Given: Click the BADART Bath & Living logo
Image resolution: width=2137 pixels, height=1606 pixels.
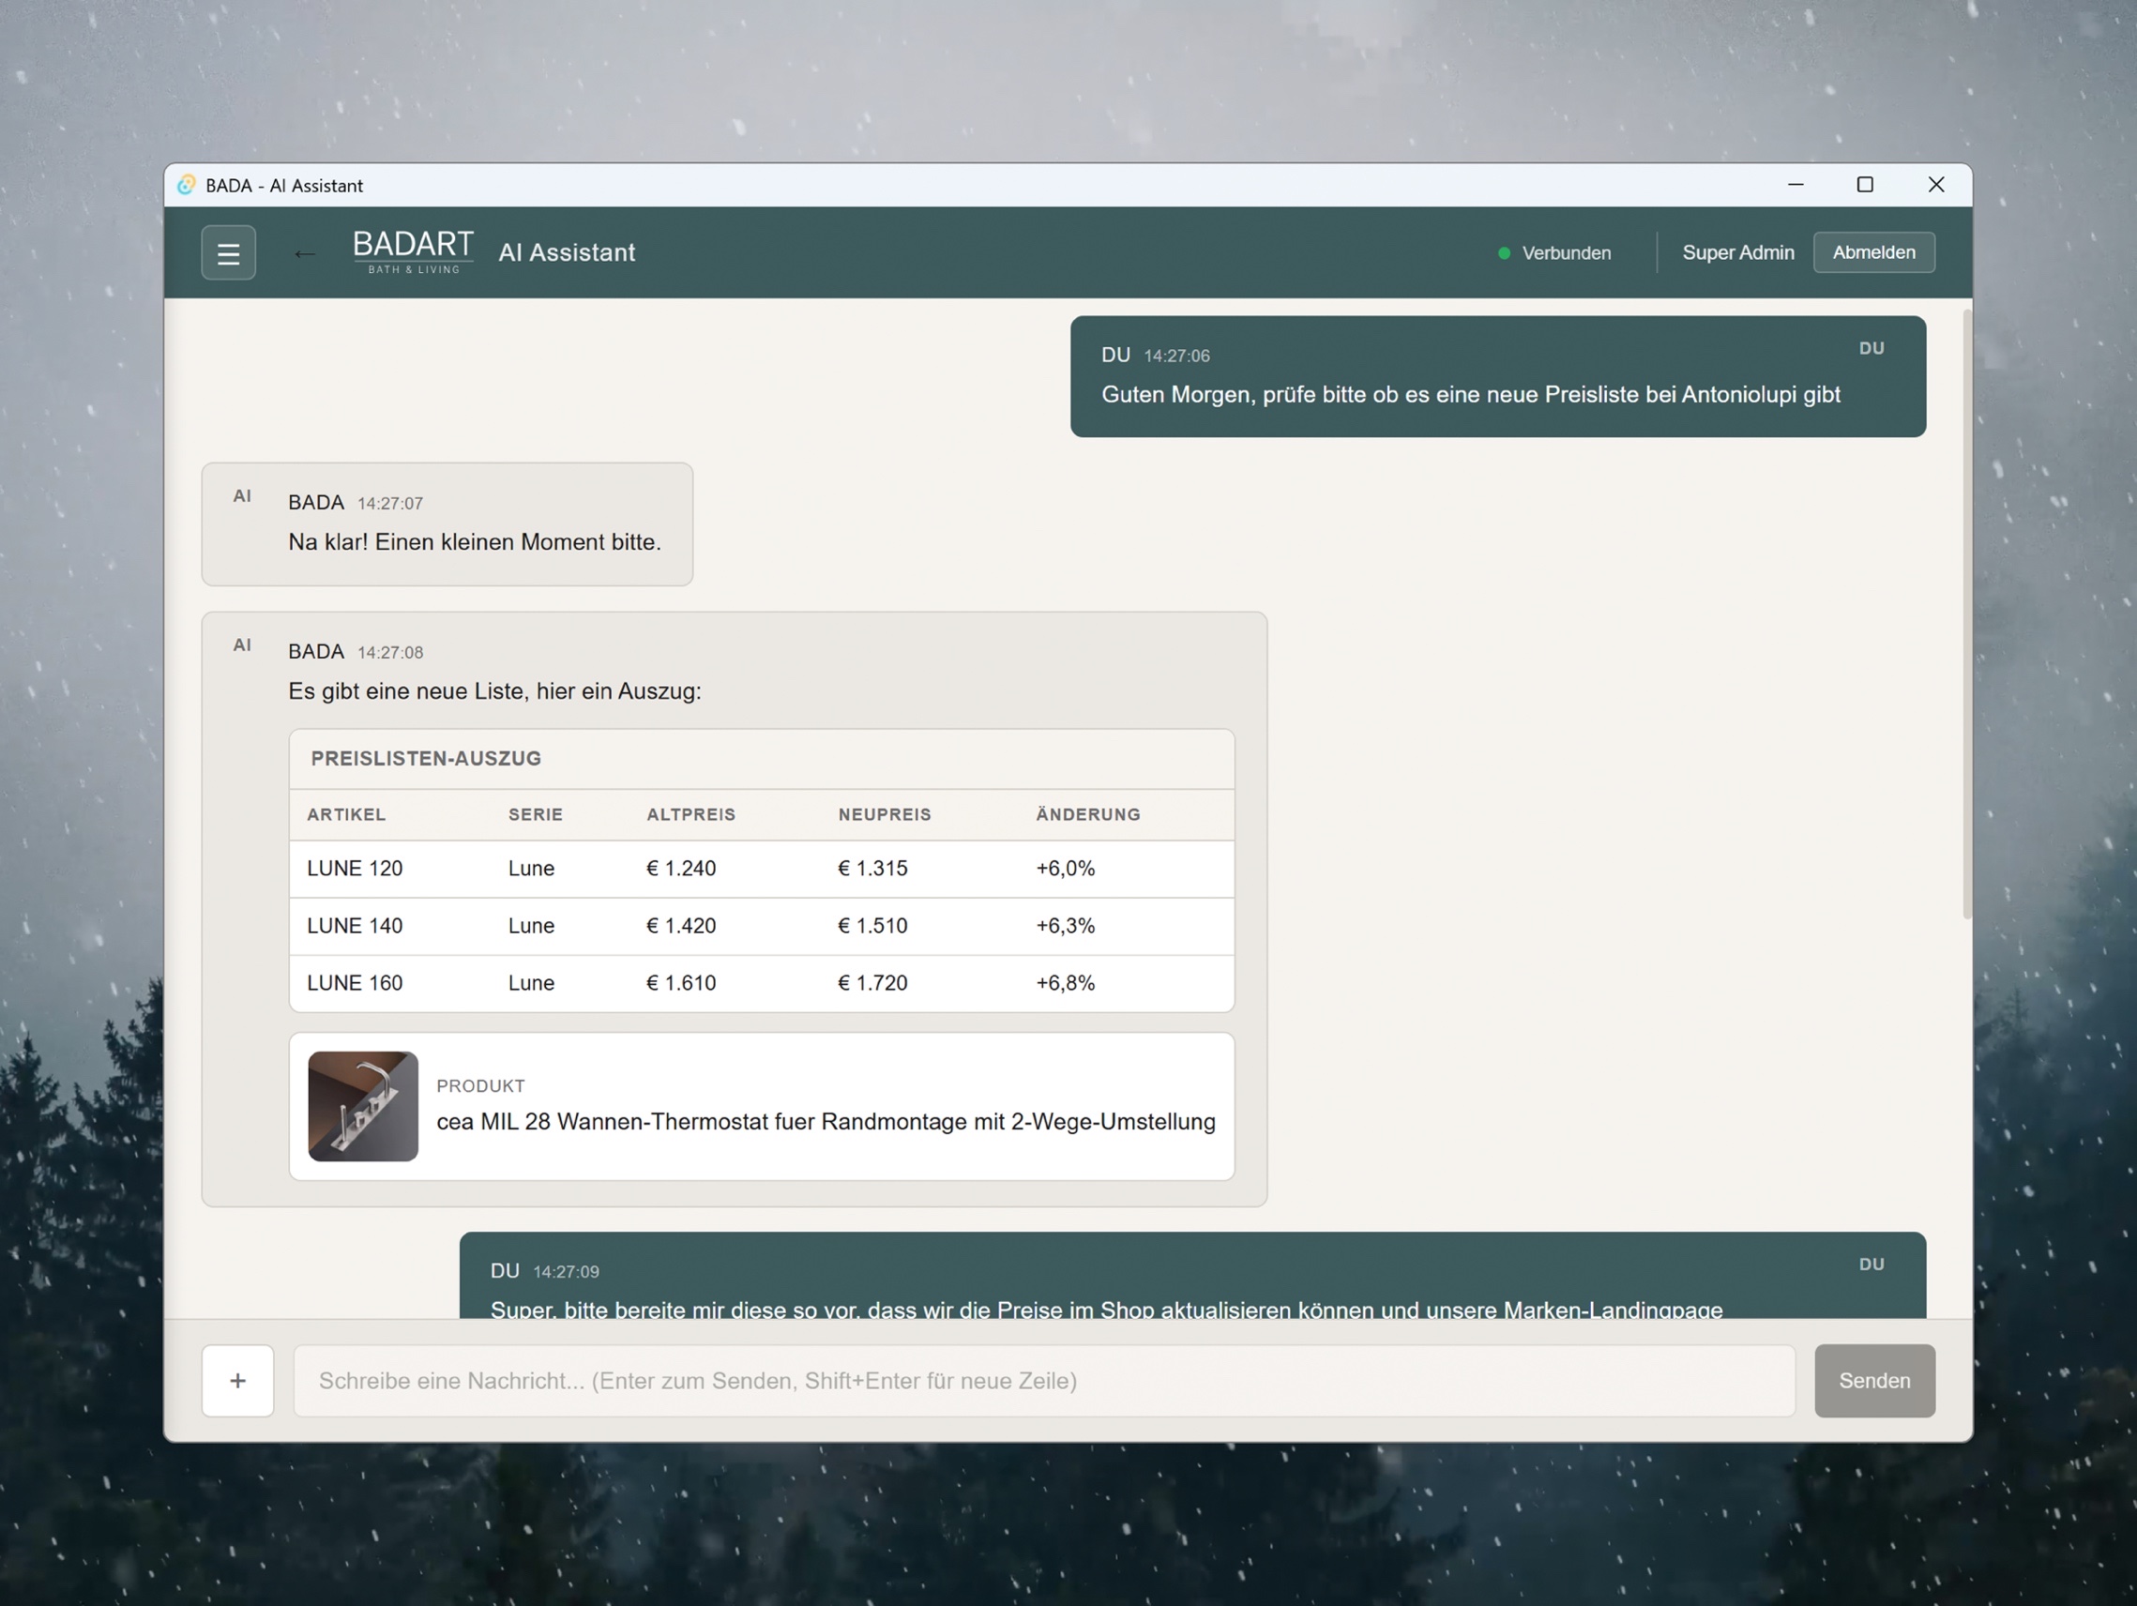Looking at the screenshot, I should 413,252.
